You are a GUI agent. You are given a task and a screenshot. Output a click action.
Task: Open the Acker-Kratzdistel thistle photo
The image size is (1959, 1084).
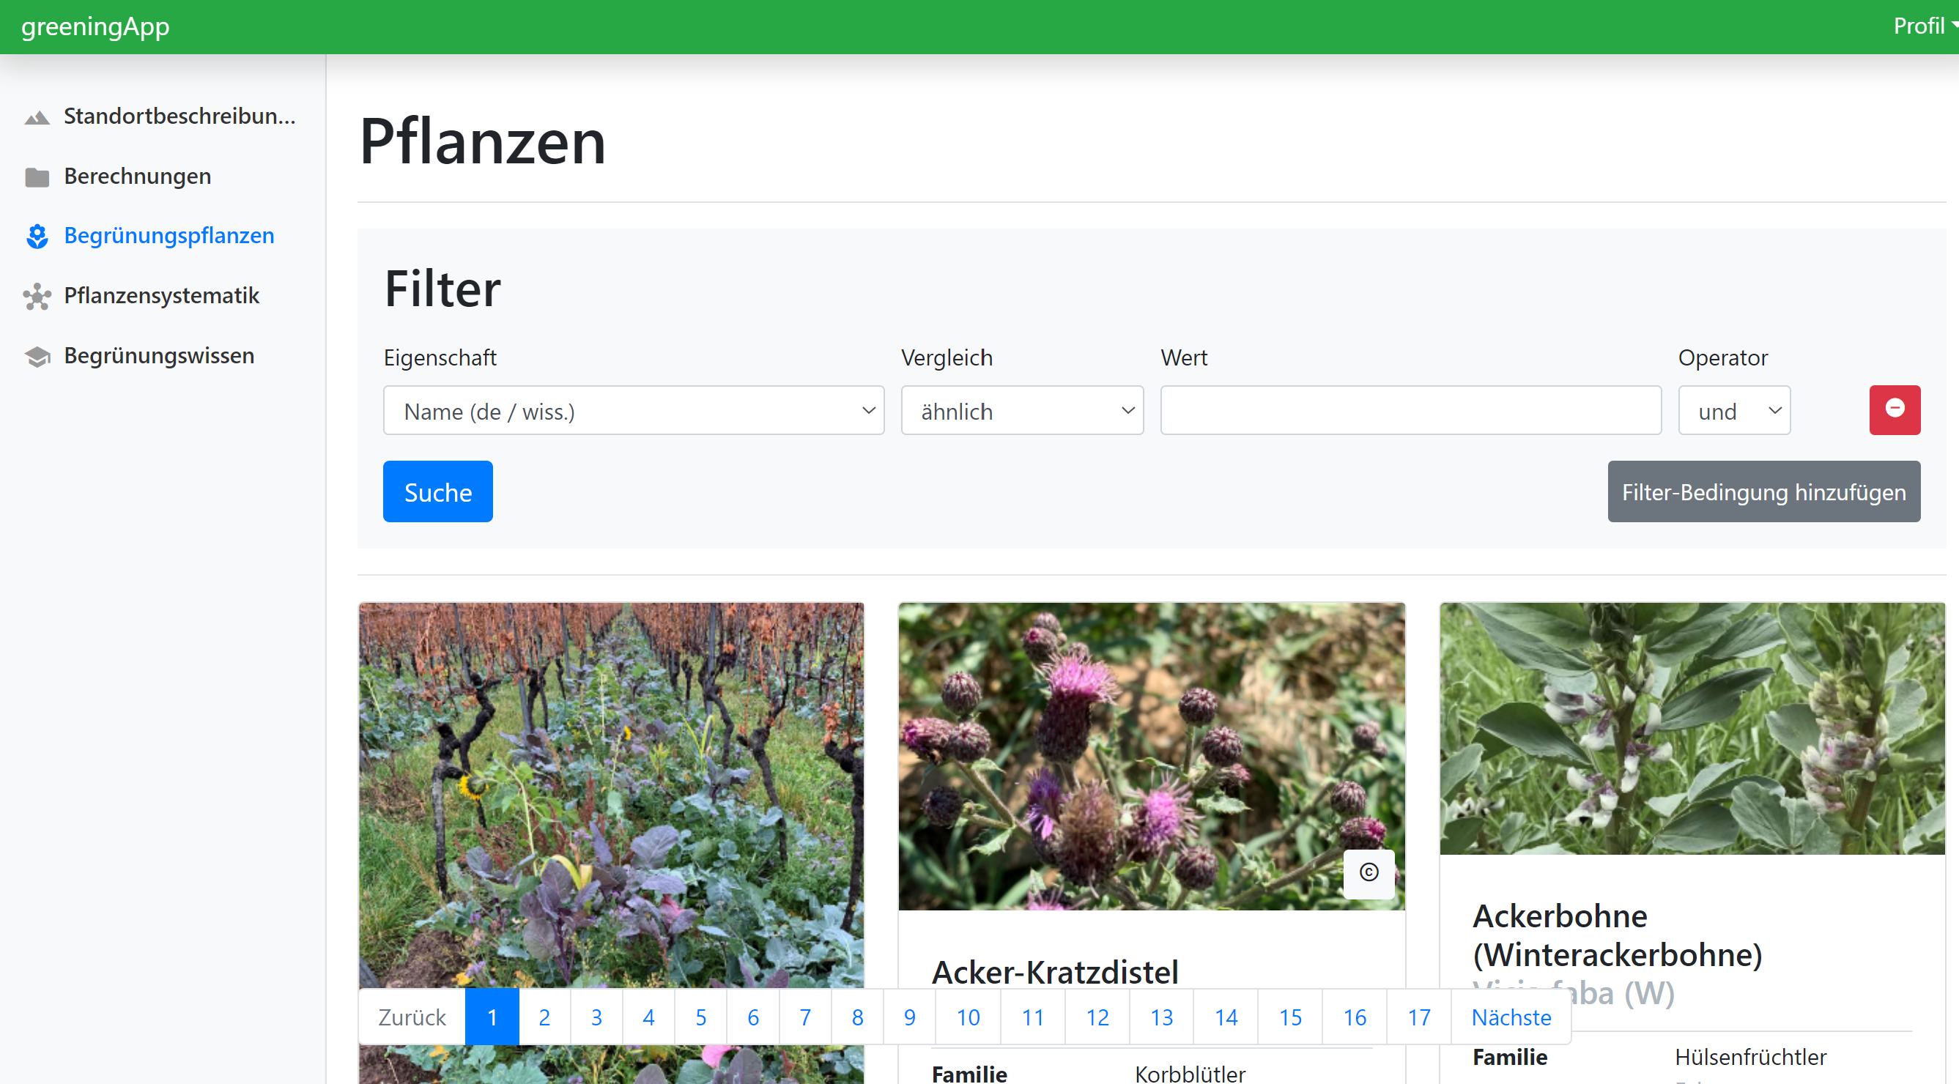1152,757
